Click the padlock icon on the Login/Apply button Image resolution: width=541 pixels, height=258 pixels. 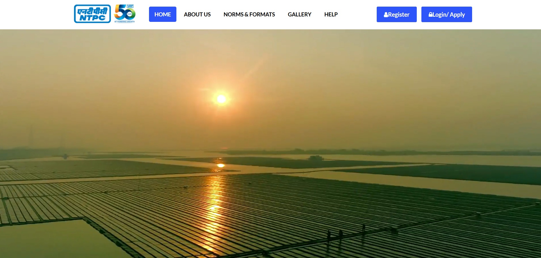tap(431, 15)
